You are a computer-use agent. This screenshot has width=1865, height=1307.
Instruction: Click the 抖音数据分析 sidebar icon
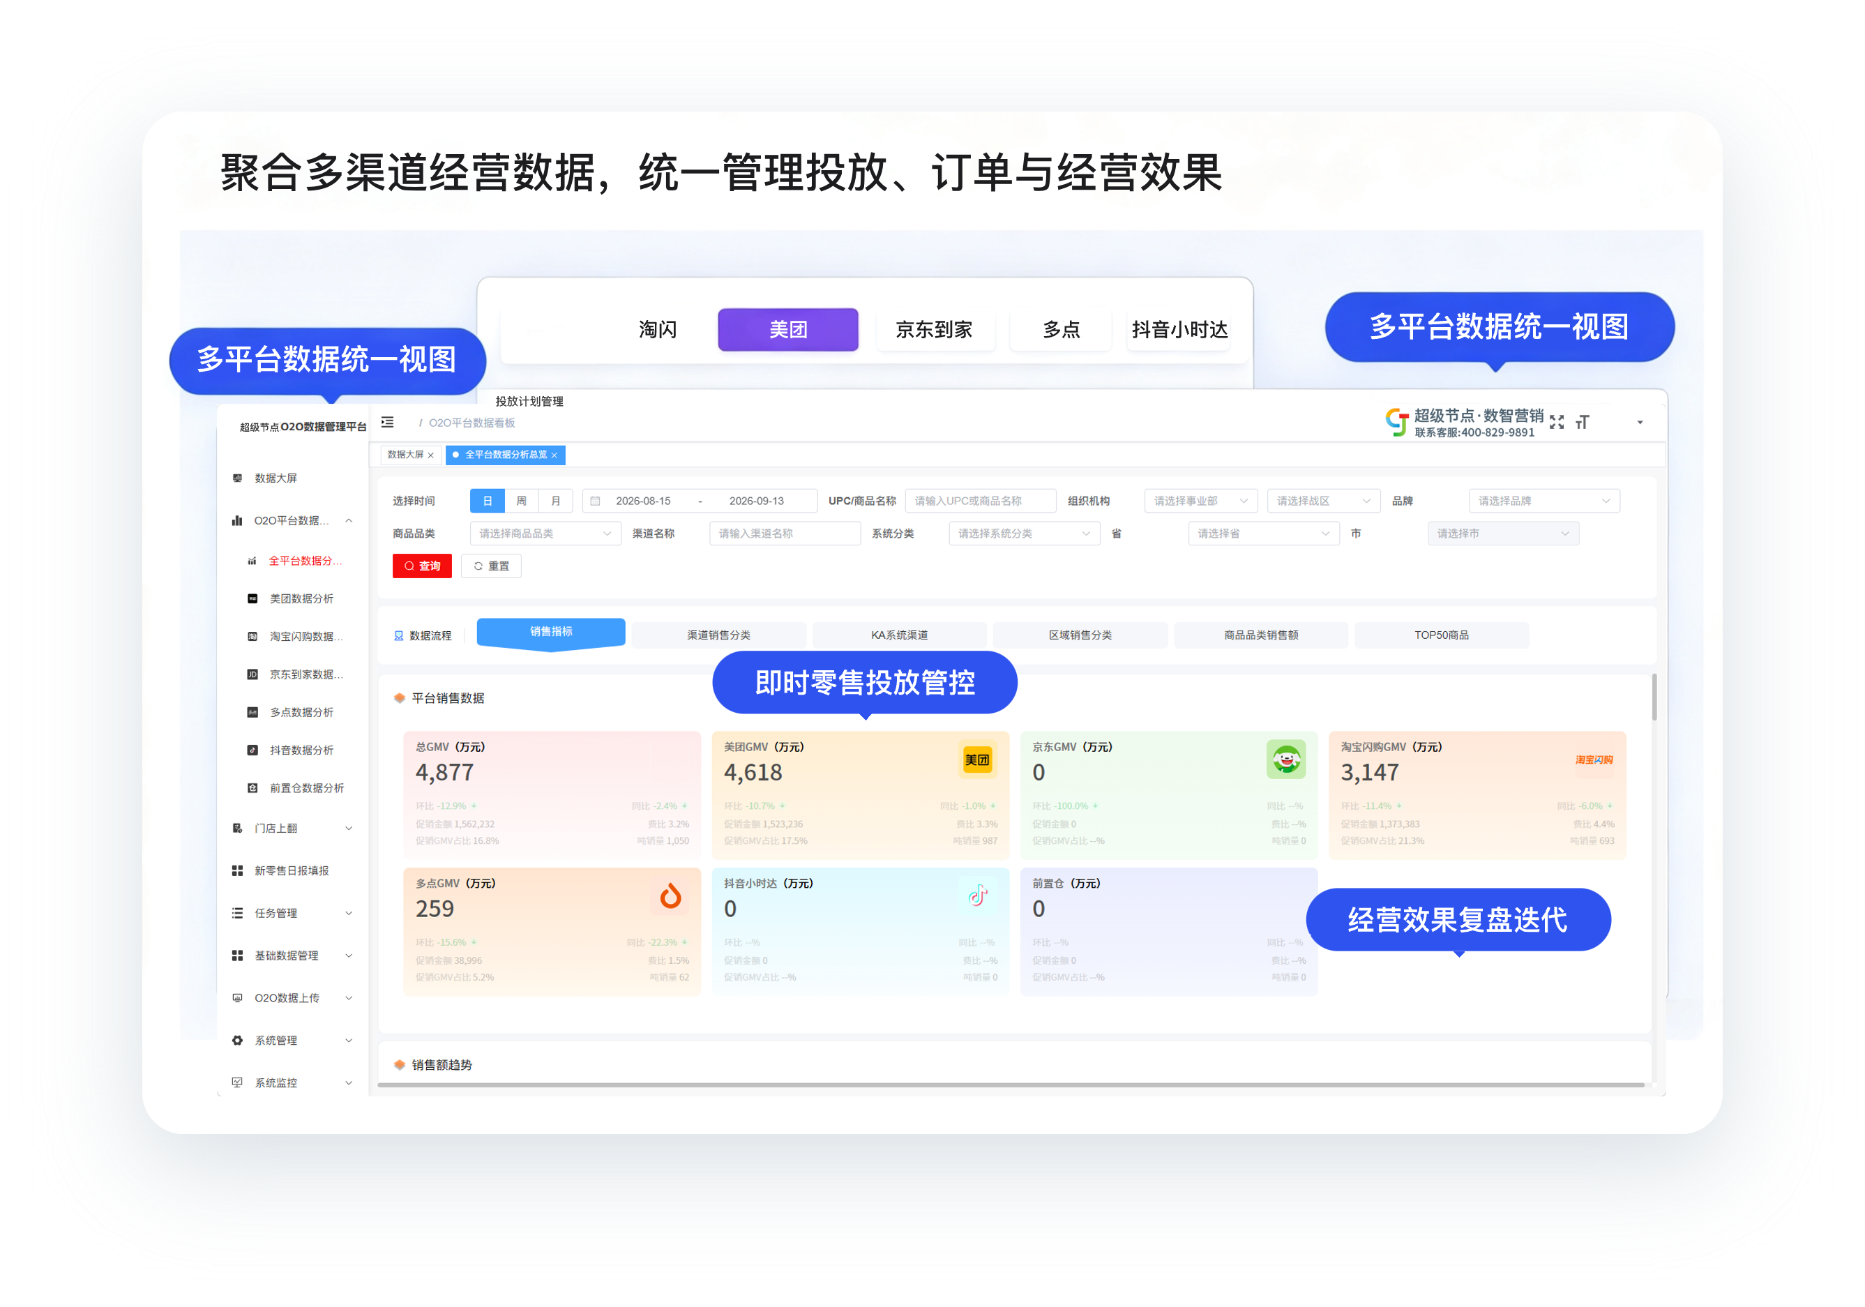252,750
